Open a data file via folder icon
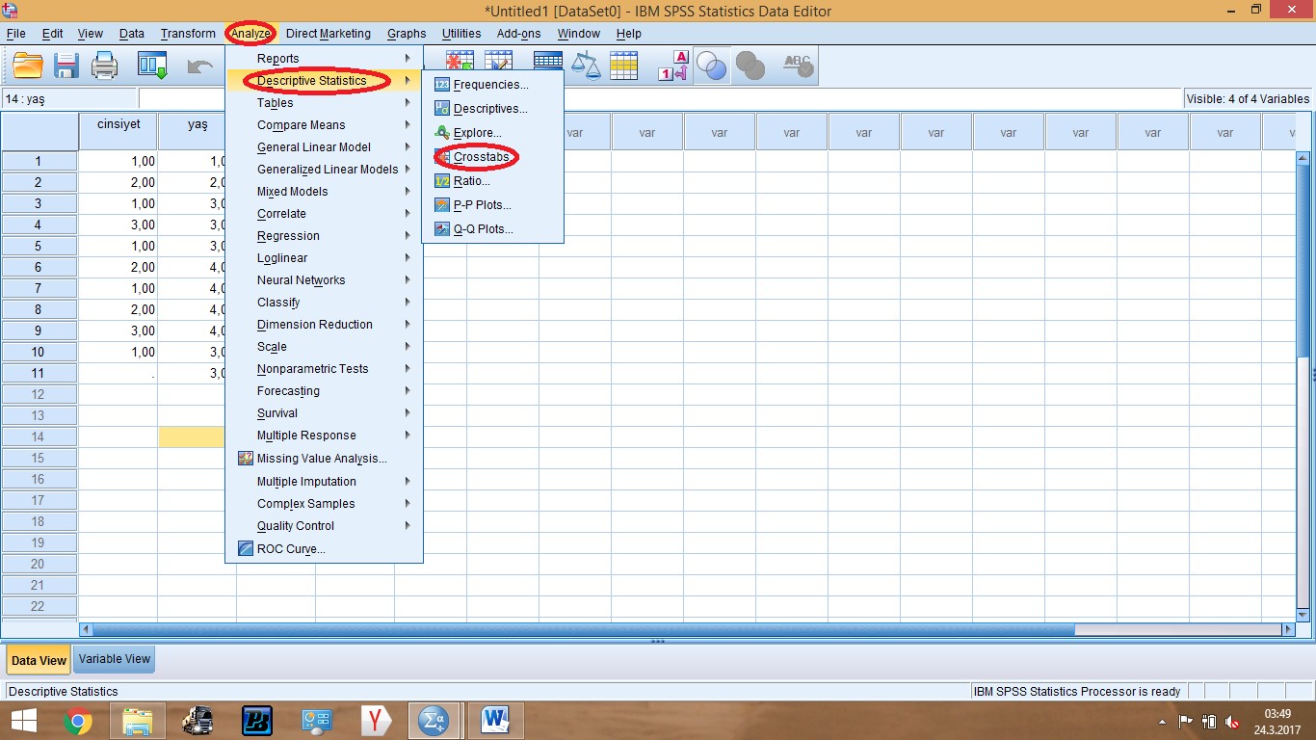This screenshot has width=1316, height=740. [28, 66]
